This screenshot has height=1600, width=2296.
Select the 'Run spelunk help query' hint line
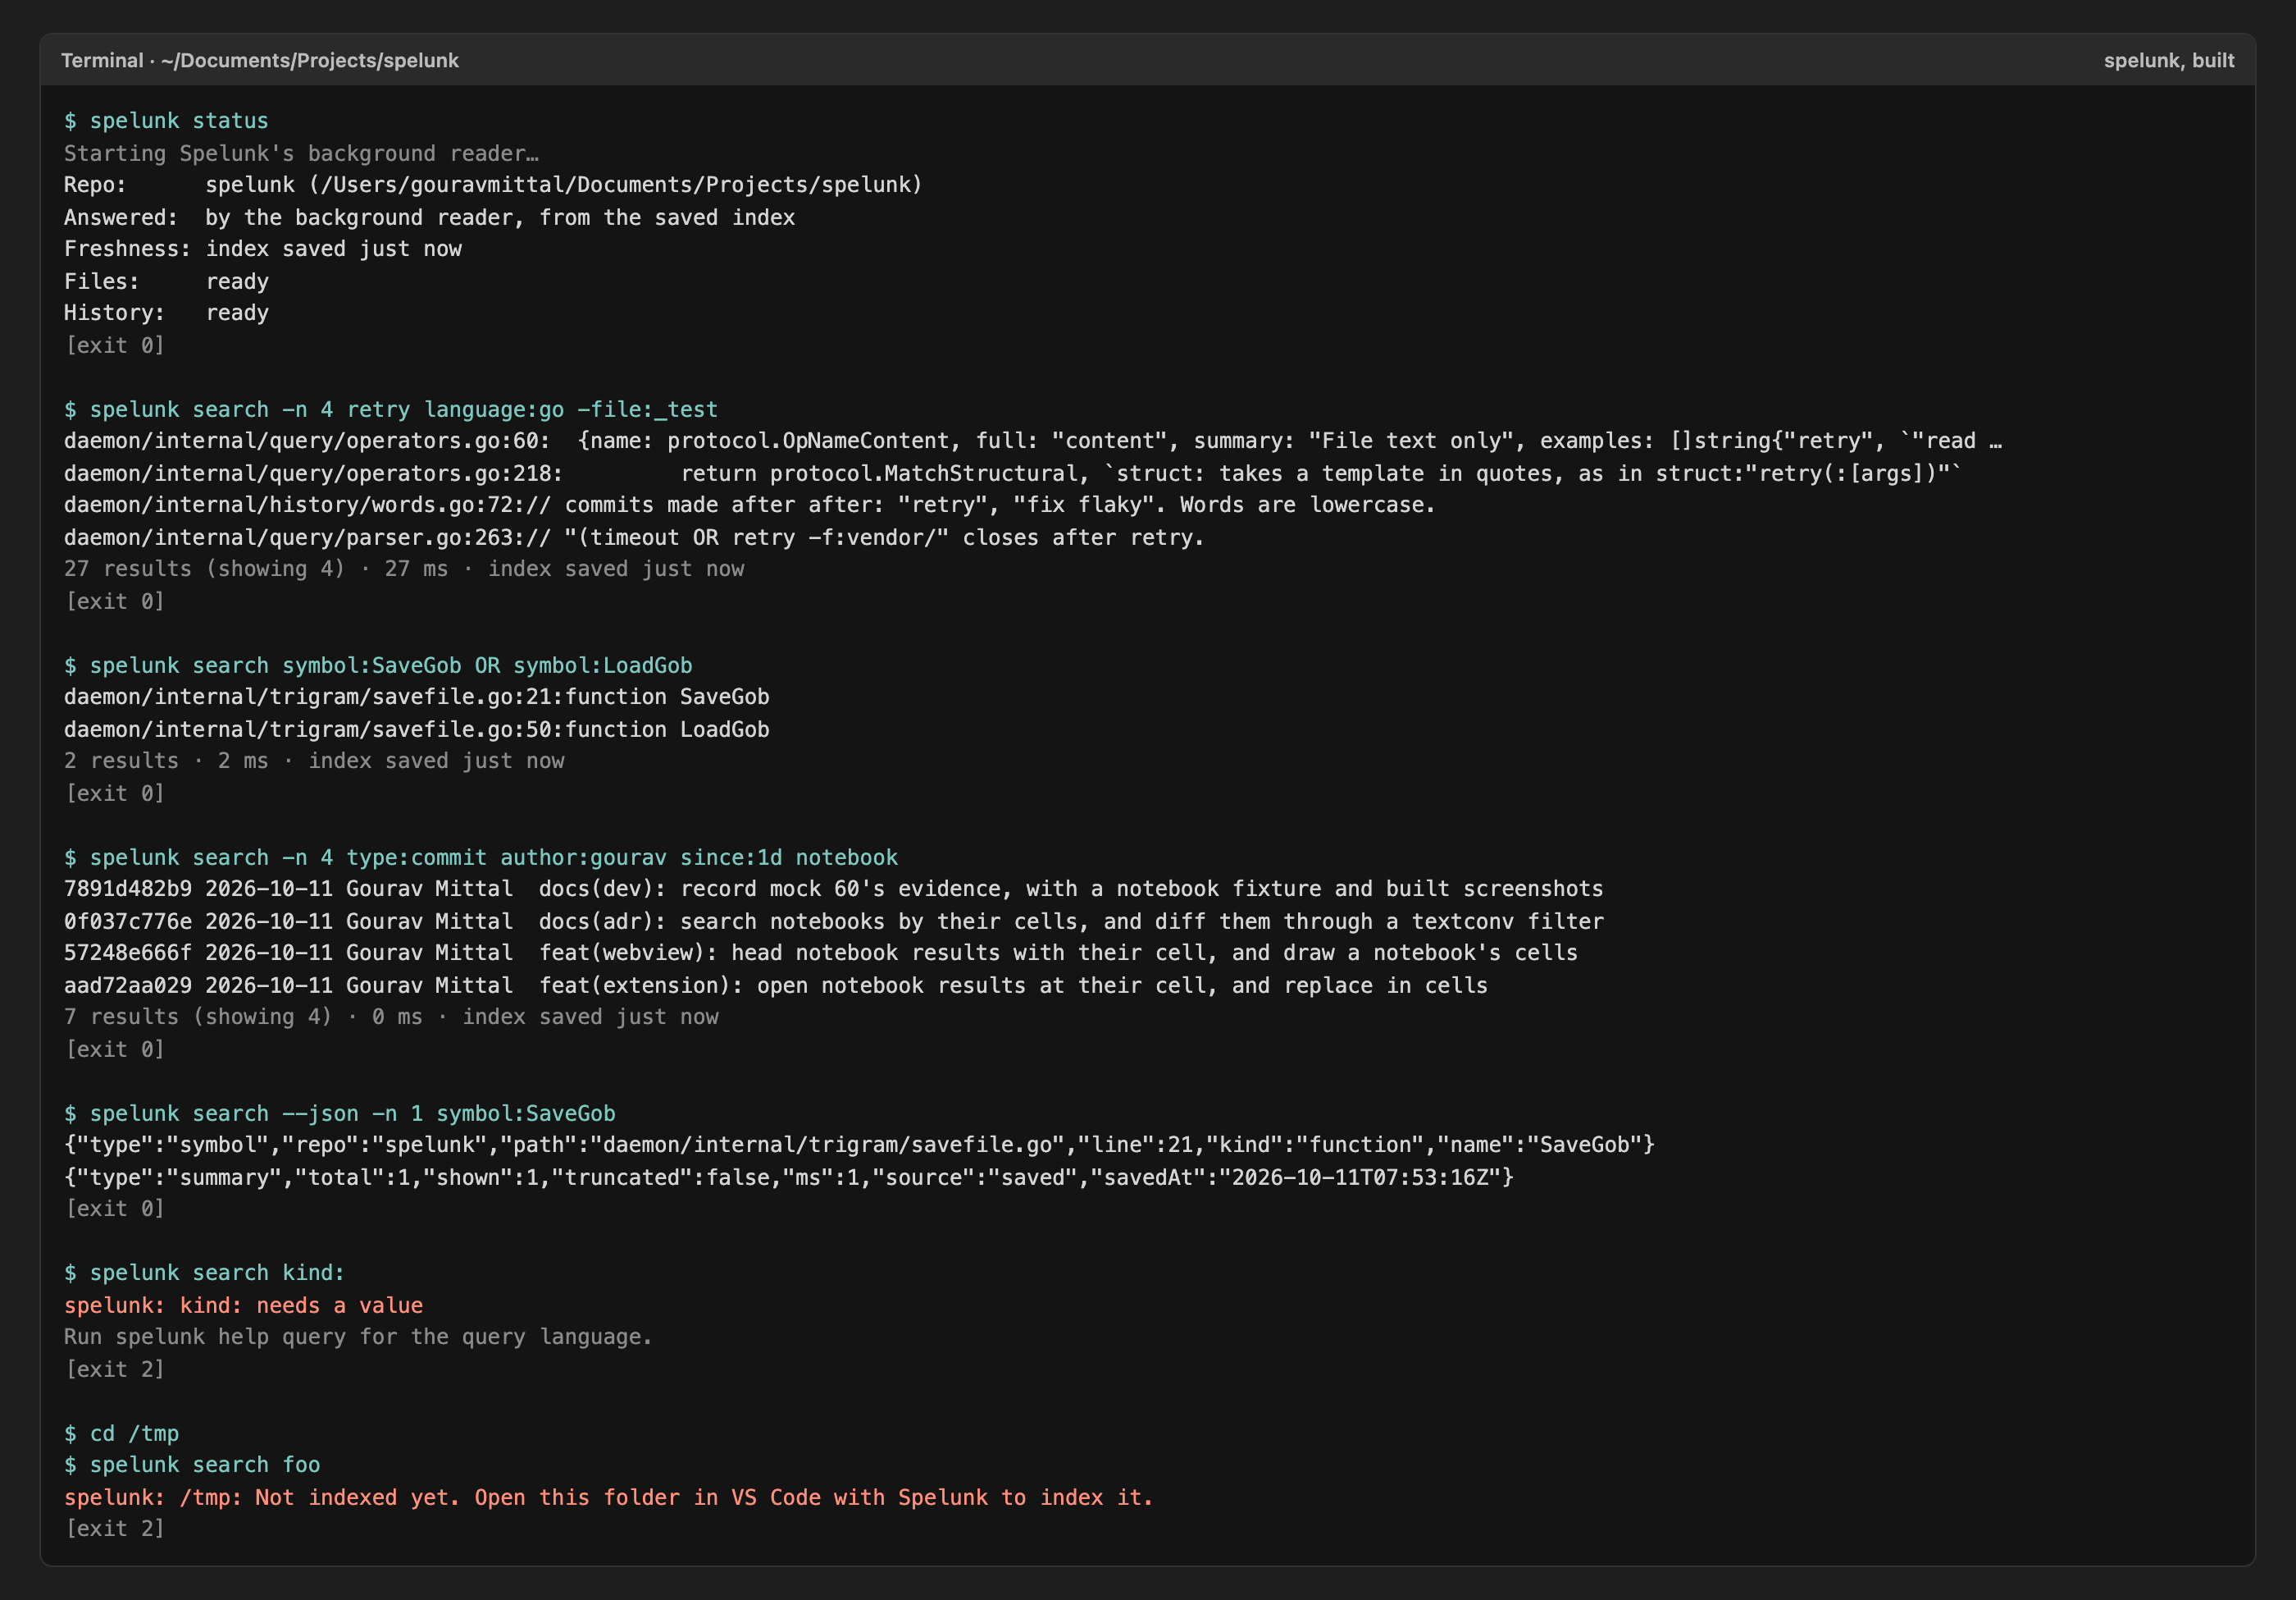(358, 1337)
